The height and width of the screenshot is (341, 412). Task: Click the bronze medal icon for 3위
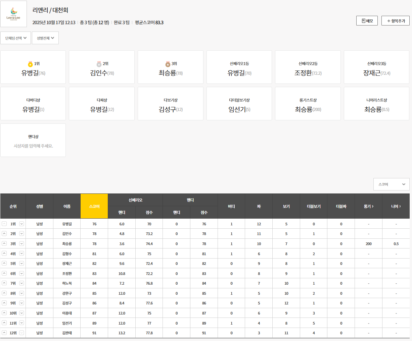[168, 64]
